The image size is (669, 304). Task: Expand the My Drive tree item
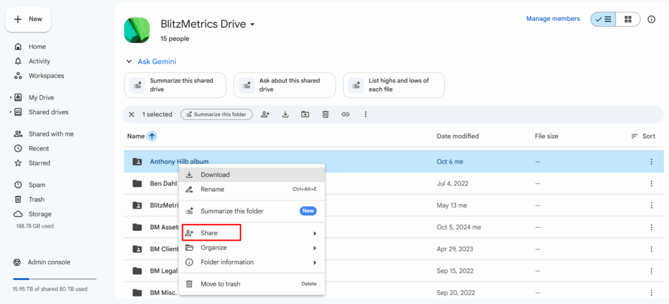10,98
